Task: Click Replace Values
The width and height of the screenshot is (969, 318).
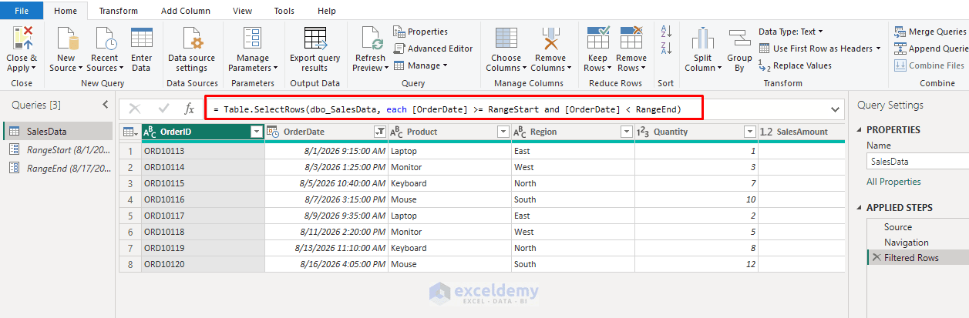Action: (x=795, y=65)
